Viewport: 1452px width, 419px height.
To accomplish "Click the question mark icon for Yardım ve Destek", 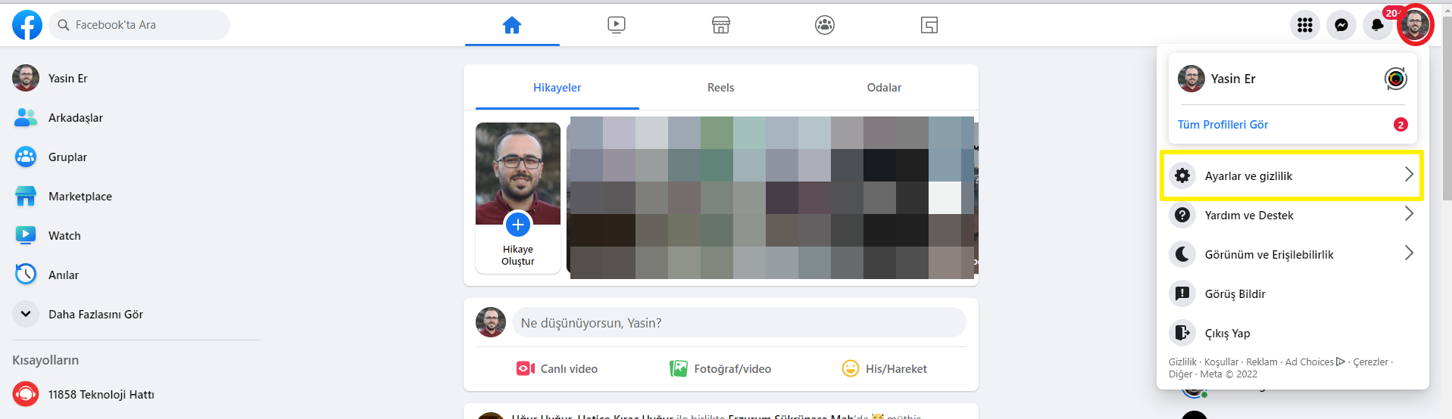I will tap(1182, 215).
